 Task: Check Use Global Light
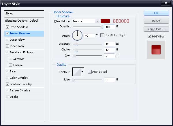click(x=102, y=35)
